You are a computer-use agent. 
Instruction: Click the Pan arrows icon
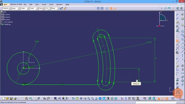coord(81,99)
